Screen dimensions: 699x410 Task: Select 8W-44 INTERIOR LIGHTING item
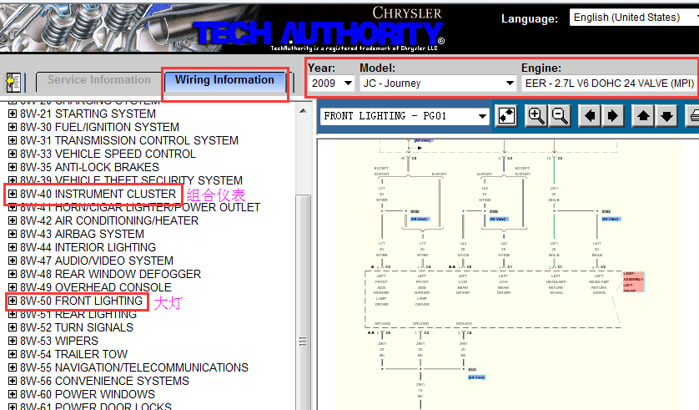pyautogui.click(x=88, y=248)
